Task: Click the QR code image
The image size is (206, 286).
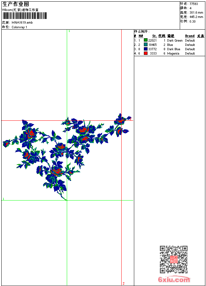Action: [173, 259]
